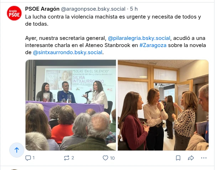This screenshot has width=217, height=170.
Task: Like the post with heart icon
Action: click(105, 158)
